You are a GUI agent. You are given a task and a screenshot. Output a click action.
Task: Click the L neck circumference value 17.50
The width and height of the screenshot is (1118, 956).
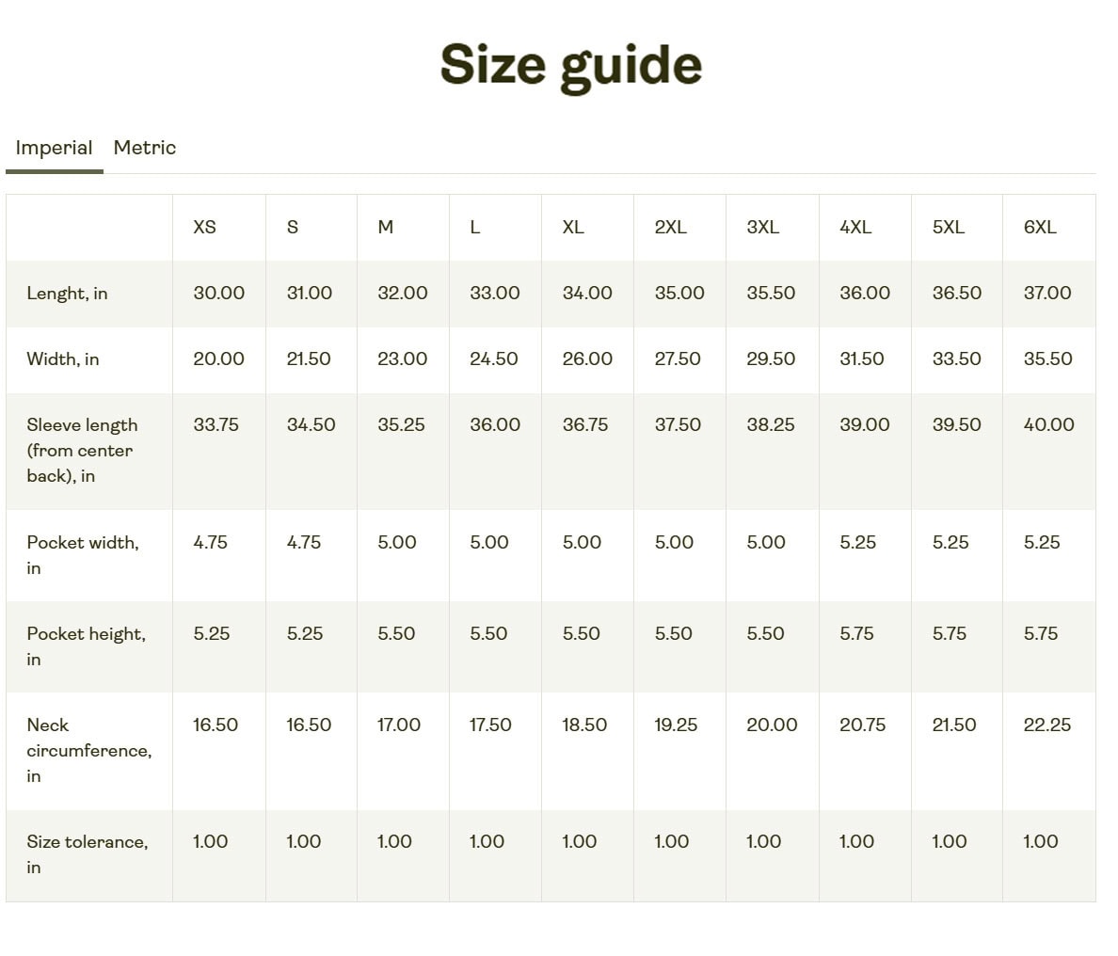(490, 725)
